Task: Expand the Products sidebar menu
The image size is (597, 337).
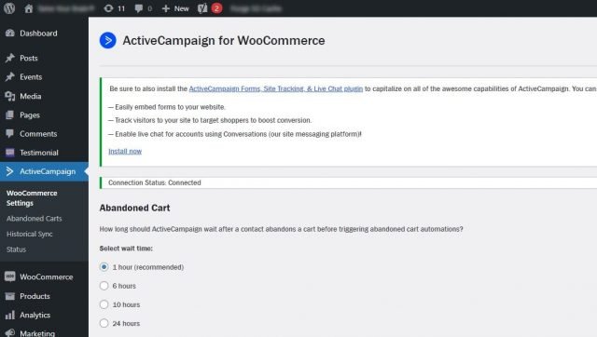Action: [35, 296]
